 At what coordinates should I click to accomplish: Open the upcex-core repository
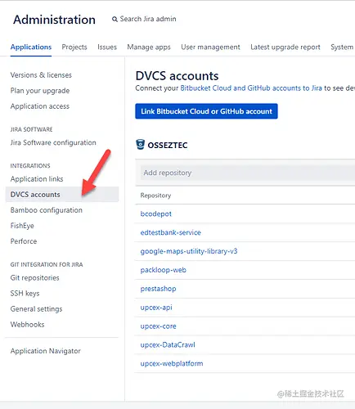[x=158, y=326]
